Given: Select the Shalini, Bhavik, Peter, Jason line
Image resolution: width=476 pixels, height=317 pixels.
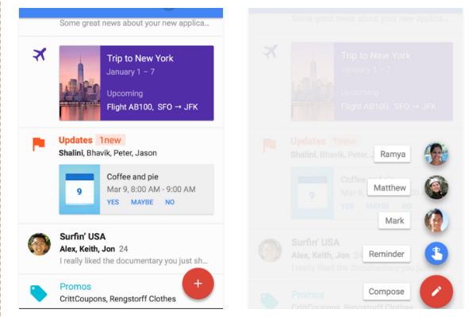Looking at the screenshot, I should [108, 153].
